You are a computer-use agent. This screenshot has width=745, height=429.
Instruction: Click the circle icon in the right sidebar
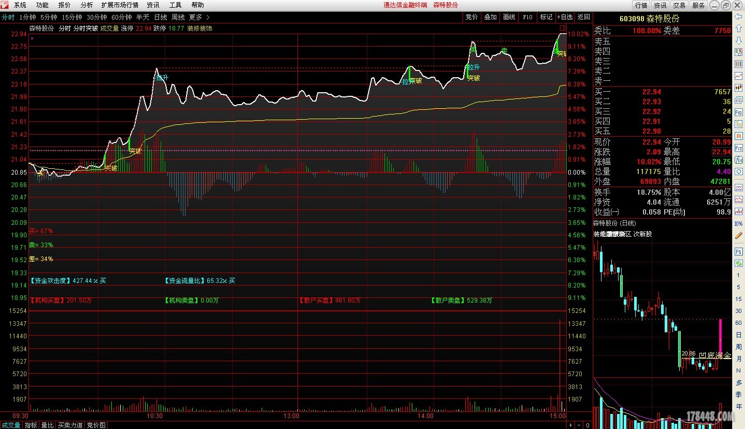coord(738,172)
